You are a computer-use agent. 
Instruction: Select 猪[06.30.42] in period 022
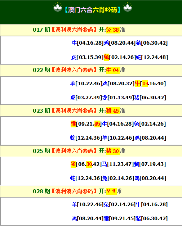[x=150, y=98]
